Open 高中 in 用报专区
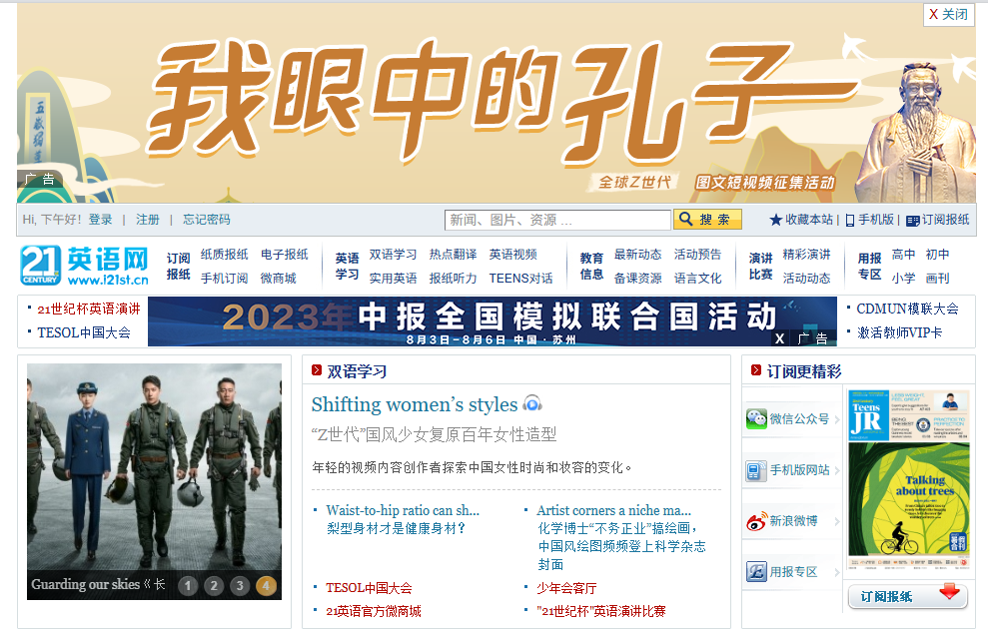The image size is (988, 632). (x=903, y=255)
